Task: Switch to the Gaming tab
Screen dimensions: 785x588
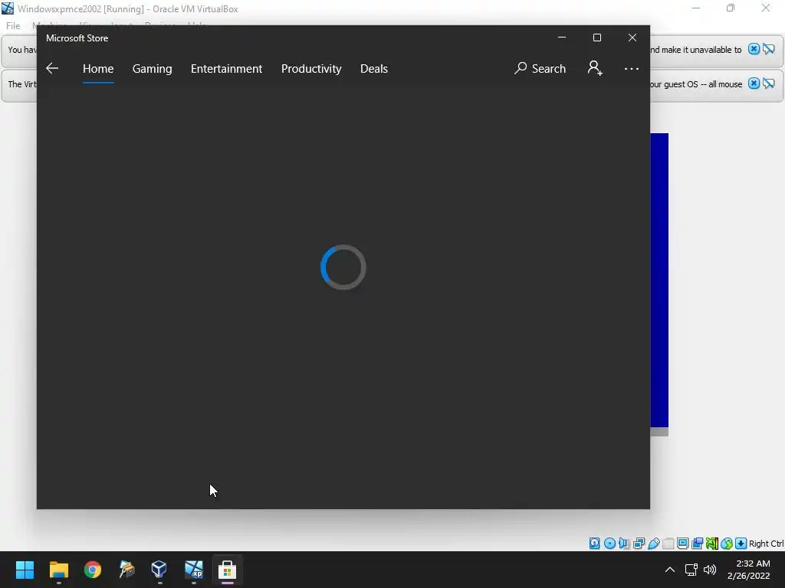Action: 153,68
